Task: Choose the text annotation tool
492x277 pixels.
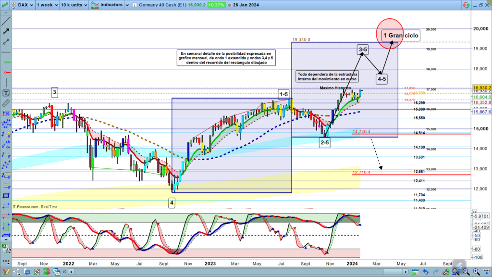Action: pos(6,93)
